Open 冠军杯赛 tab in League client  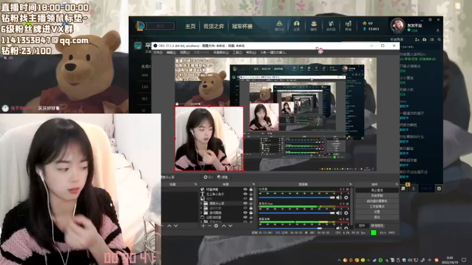pyautogui.click(x=242, y=26)
